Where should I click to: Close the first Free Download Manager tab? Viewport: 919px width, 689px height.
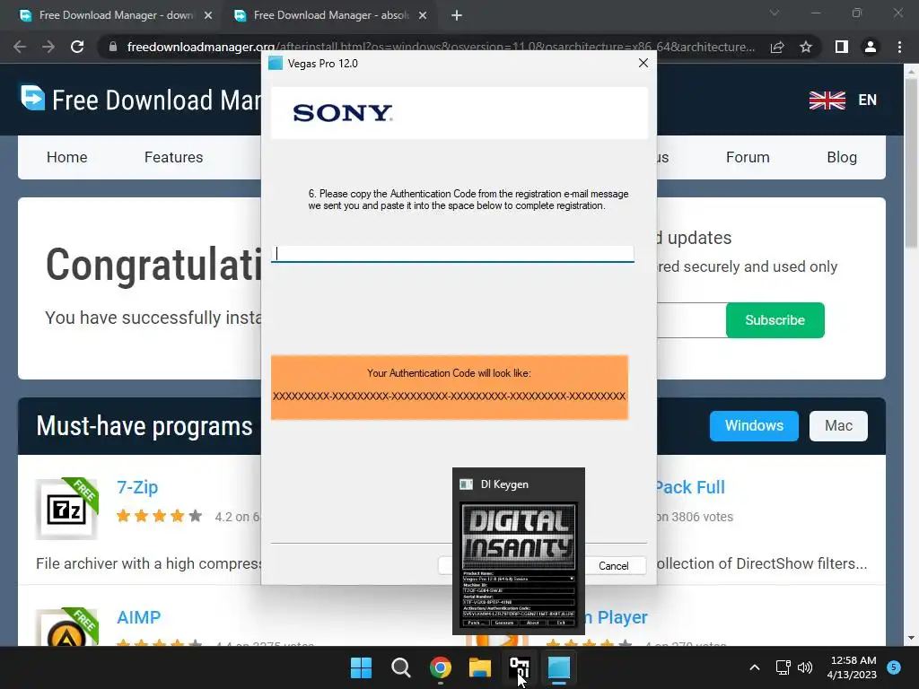tap(208, 15)
